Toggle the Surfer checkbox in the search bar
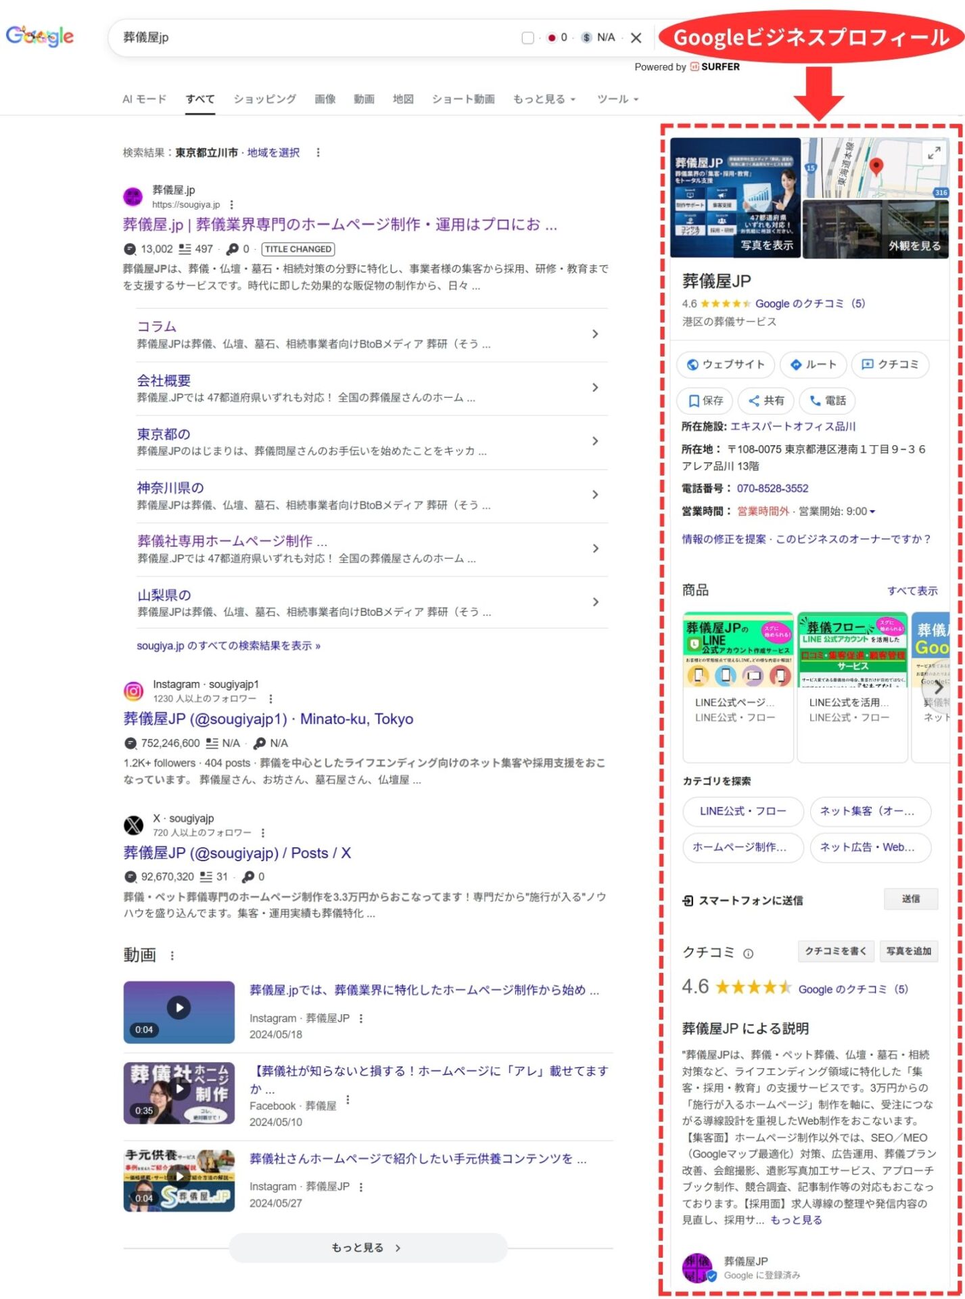Screen dimensions: 965x1299 coord(527,38)
